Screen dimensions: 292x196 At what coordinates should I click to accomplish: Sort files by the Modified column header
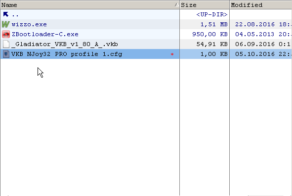261,5
